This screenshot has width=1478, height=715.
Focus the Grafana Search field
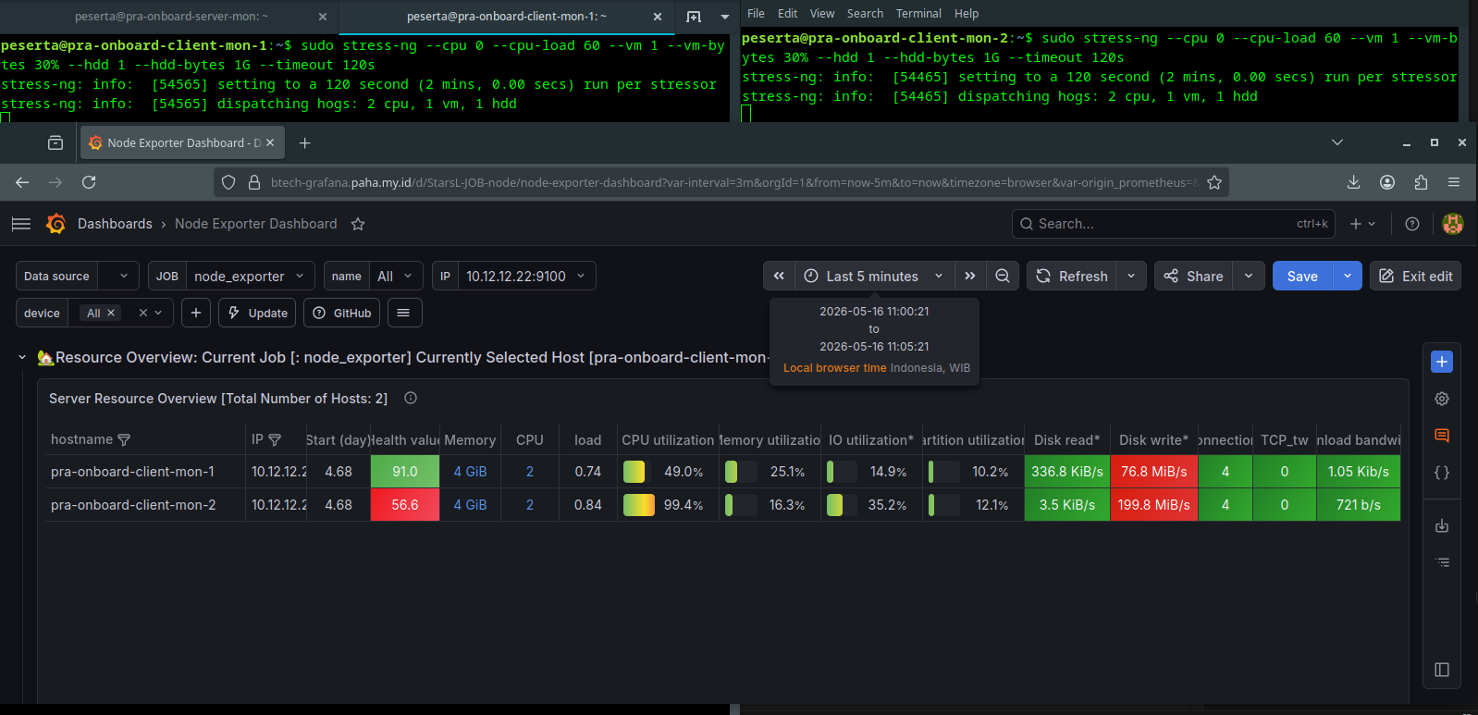point(1173,224)
